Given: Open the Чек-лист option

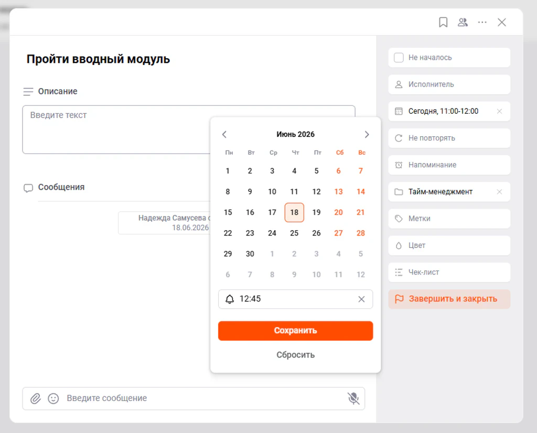Looking at the screenshot, I should [x=449, y=273].
